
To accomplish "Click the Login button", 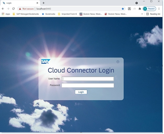I will click(81, 92).
